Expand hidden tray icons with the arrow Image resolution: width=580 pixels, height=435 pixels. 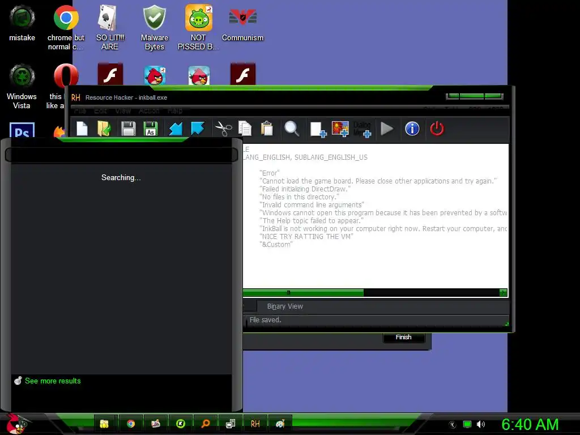(x=453, y=425)
